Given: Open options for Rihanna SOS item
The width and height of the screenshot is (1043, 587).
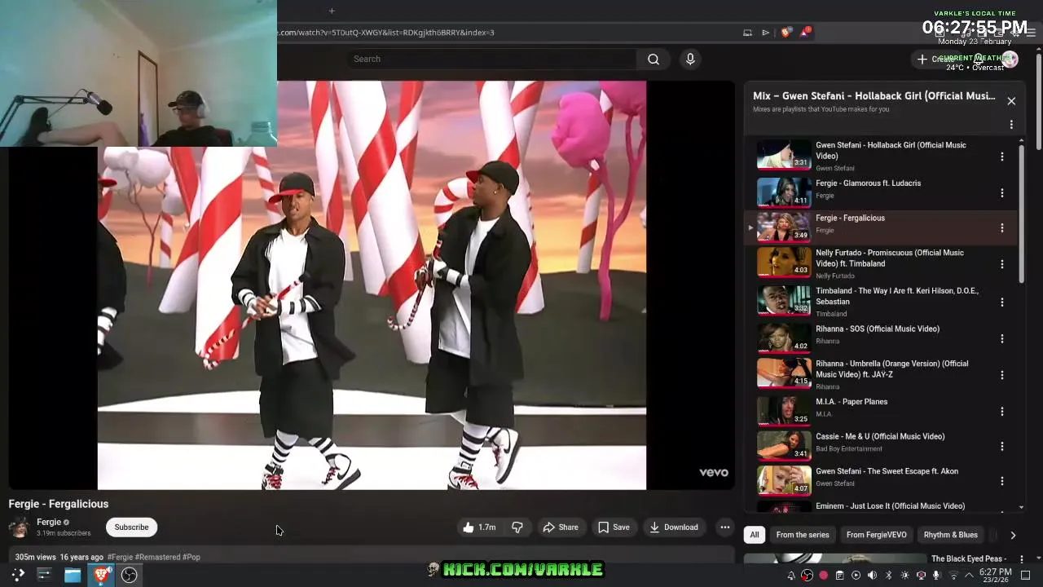Looking at the screenshot, I should click(1002, 338).
